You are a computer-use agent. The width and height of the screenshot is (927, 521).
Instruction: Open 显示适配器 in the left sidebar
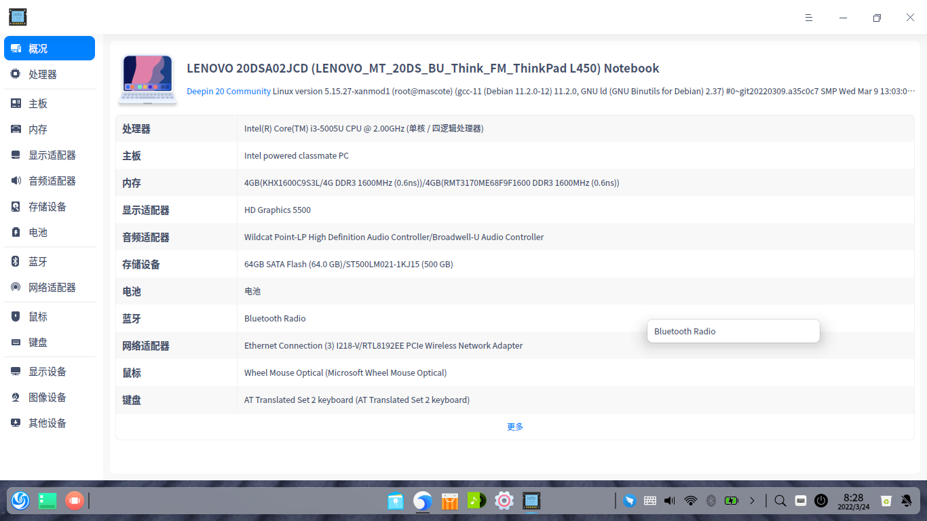coord(50,155)
